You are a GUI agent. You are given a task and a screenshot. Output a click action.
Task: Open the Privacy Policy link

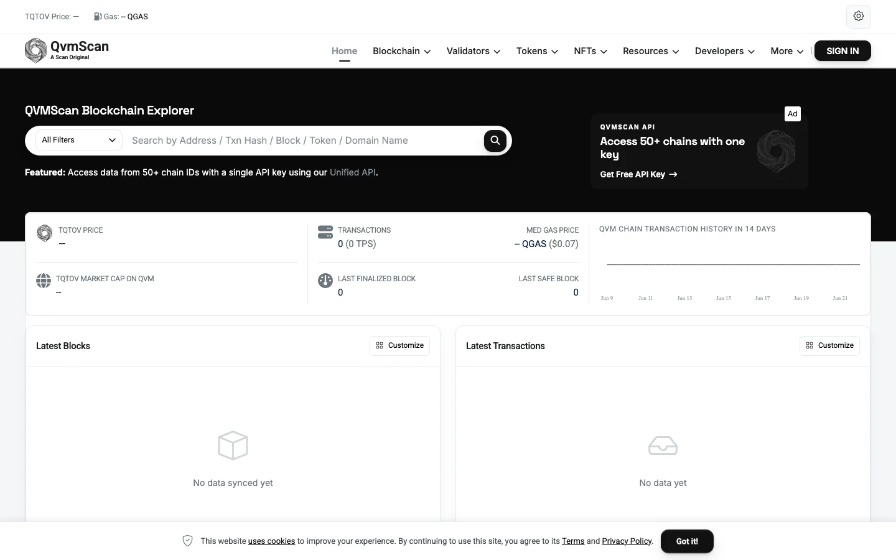[627, 541]
